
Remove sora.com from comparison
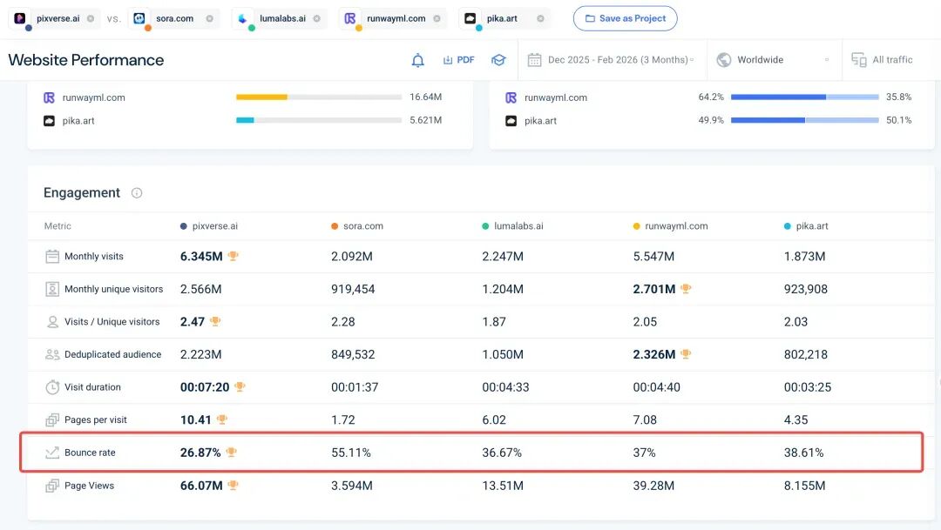pos(209,18)
